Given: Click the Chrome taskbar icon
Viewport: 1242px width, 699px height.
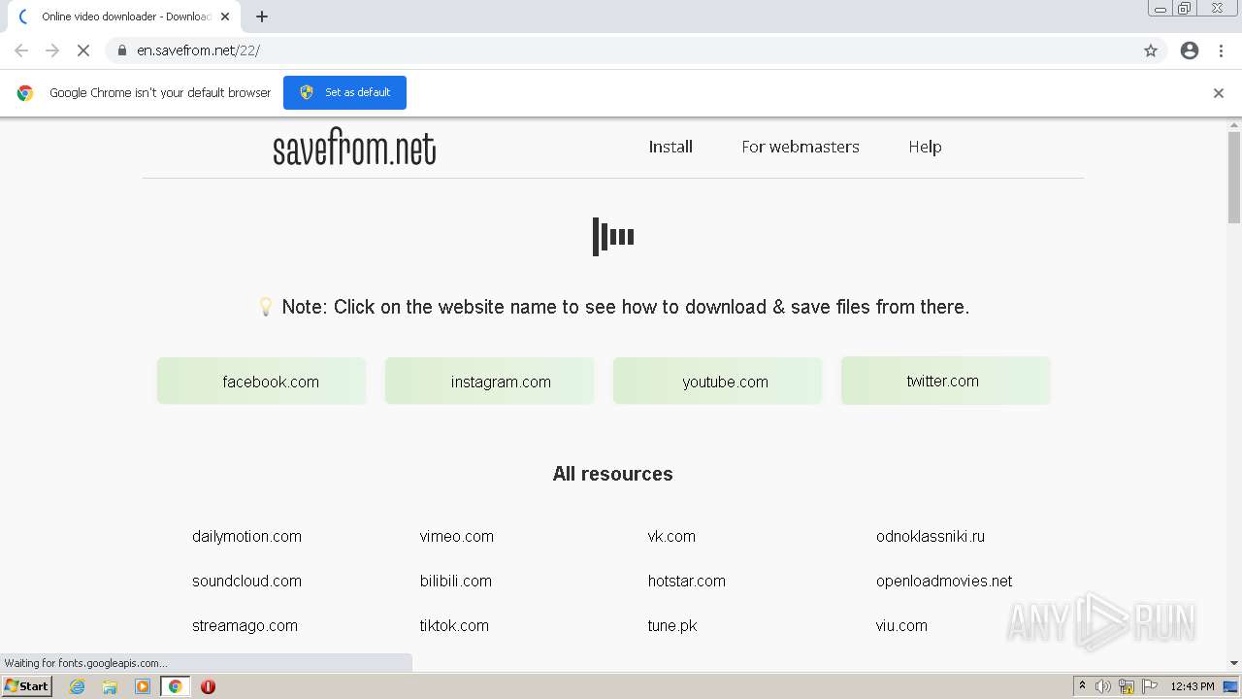Looking at the screenshot, I should coord(176,686).
